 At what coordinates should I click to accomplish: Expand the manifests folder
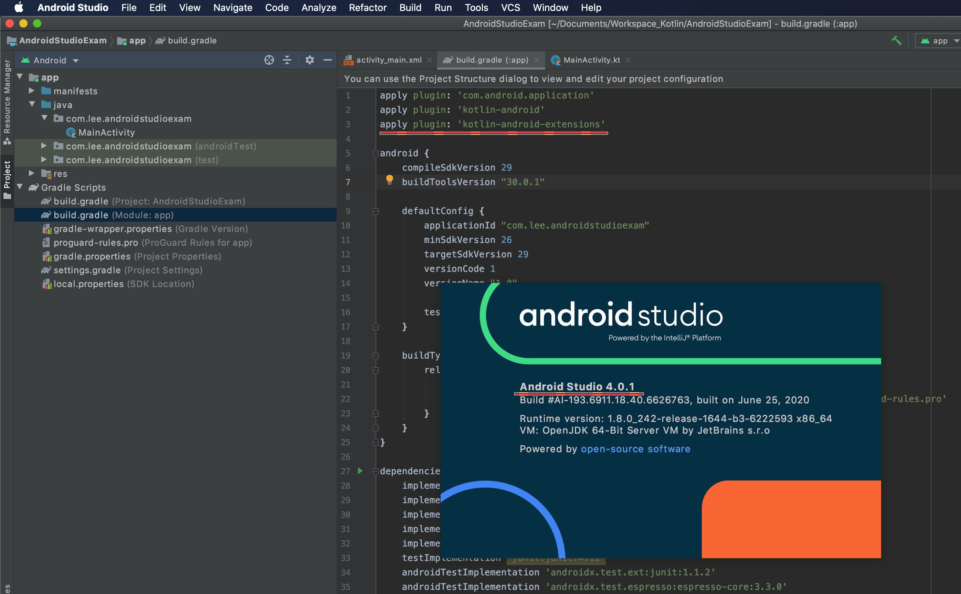click(x=32, y=91)
